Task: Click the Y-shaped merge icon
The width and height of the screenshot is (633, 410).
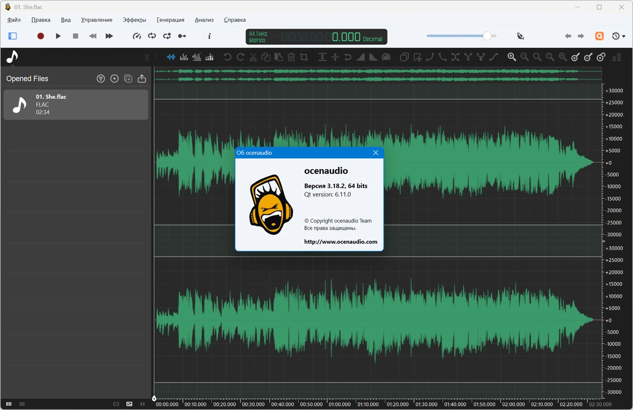Action: pyautogui.click(x=468, y=57)
